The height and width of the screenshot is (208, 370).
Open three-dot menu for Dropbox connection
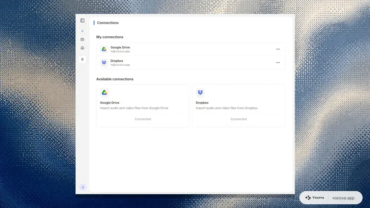[x=278, y=63]
